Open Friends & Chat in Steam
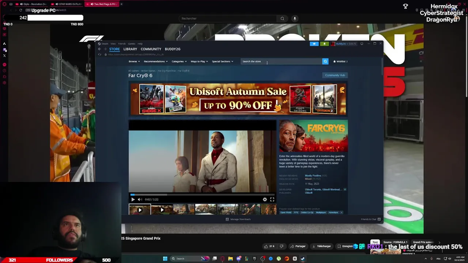This screenshot has width=468, height=263. tap(371, 219)
